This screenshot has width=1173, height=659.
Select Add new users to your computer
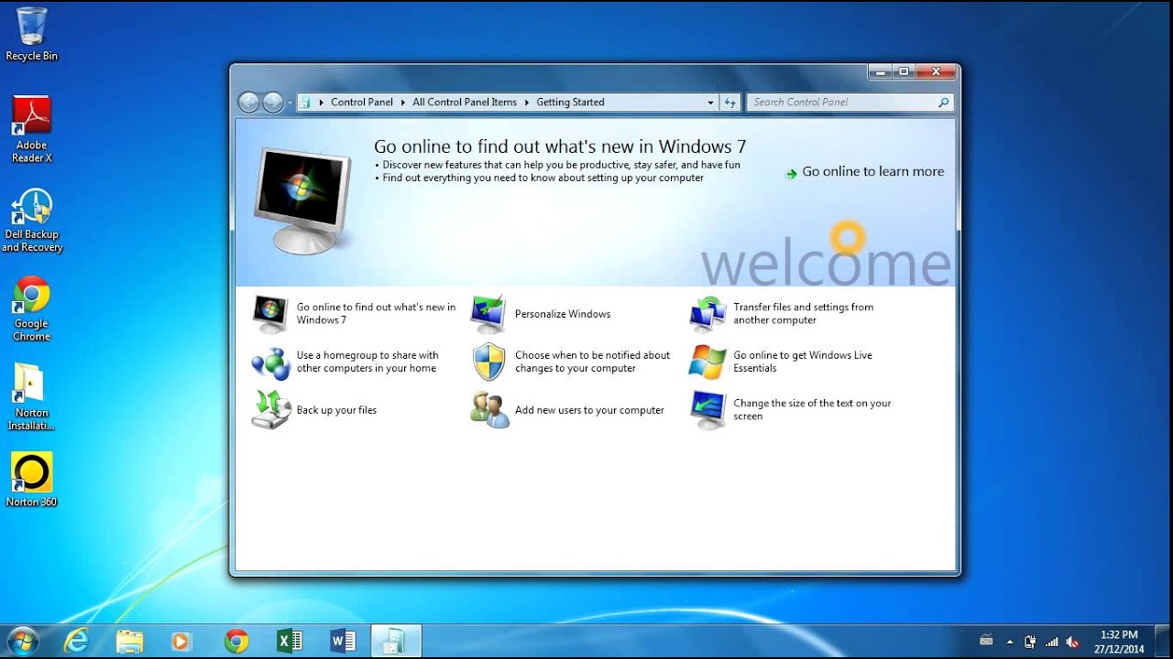tap(568, 410)
